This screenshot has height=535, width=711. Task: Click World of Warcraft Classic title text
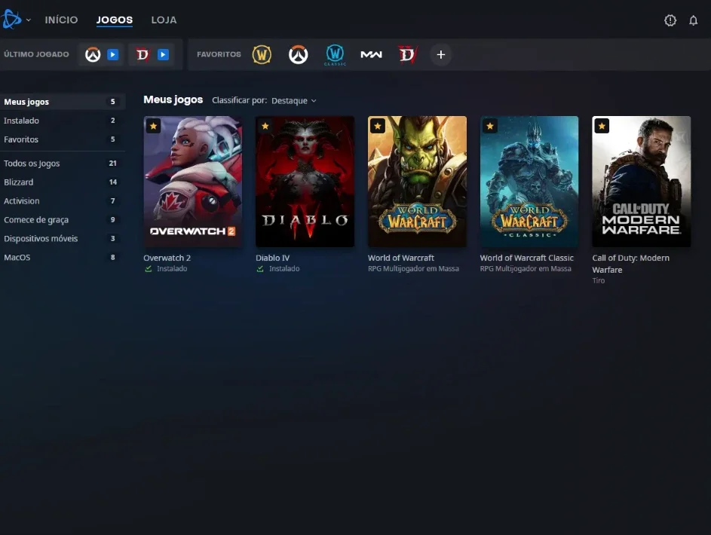click(x=527, y=258)
